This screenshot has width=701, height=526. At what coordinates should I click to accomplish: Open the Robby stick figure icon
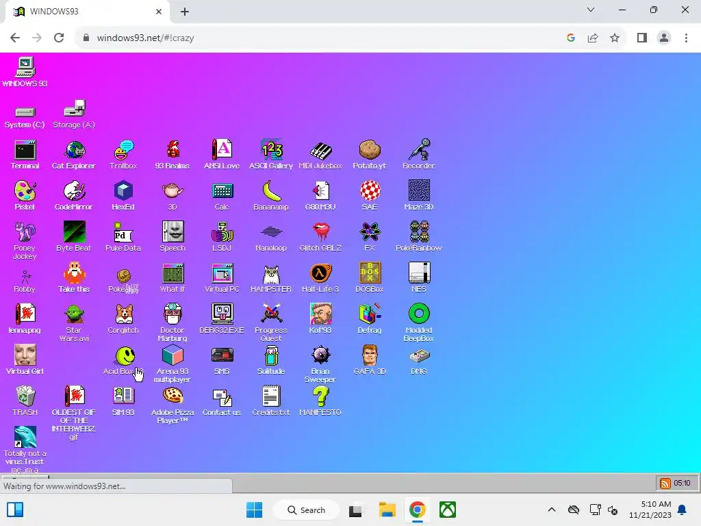[x=25, y=281]
